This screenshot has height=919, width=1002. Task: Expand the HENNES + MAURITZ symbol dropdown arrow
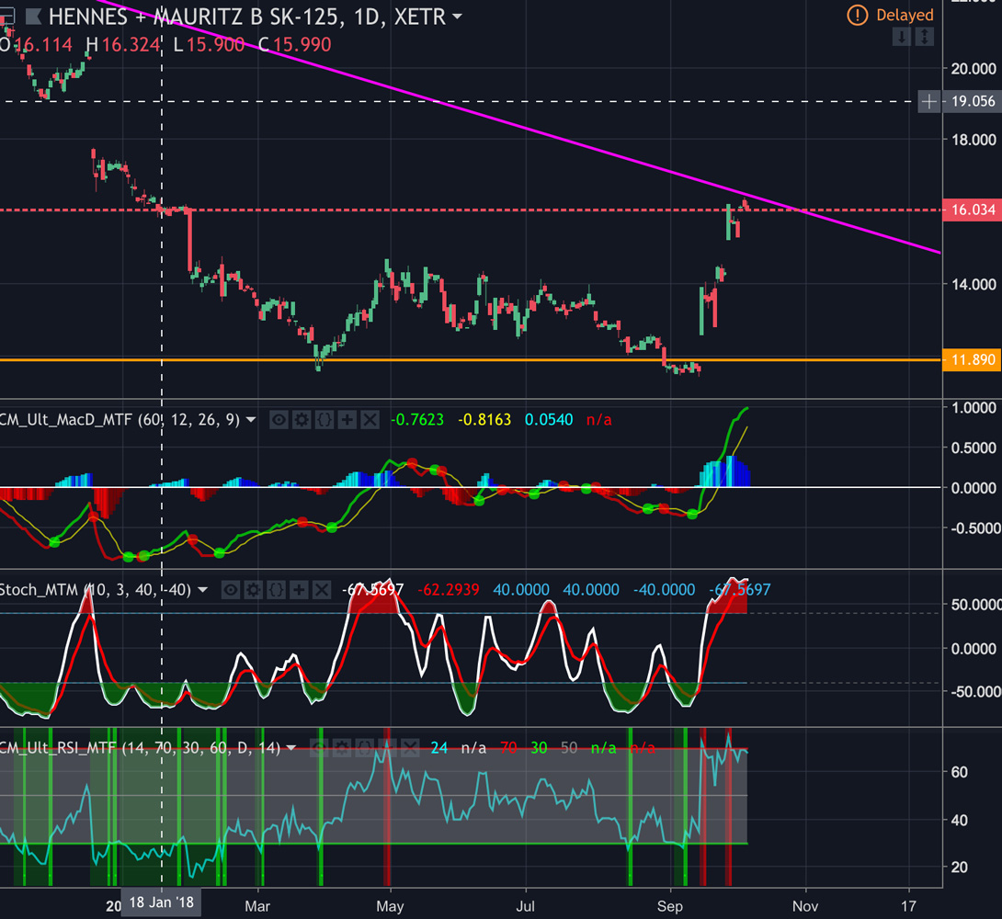click(457, 16)
